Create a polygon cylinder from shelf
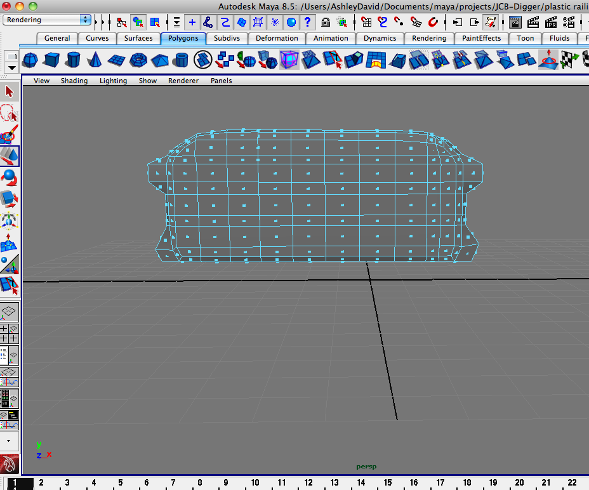 73,60
